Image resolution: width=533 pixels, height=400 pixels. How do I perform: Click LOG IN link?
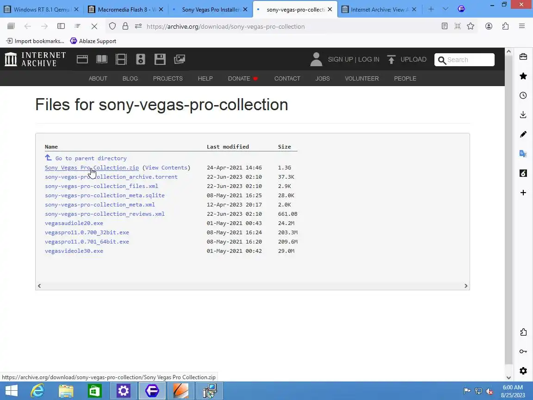tap(368, 60)
